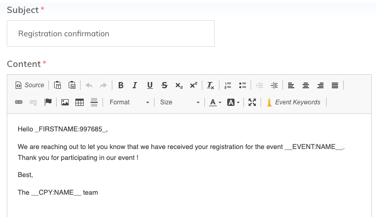Switch to Source view
This screenshot has width=376, height=217.
point(30,85)
